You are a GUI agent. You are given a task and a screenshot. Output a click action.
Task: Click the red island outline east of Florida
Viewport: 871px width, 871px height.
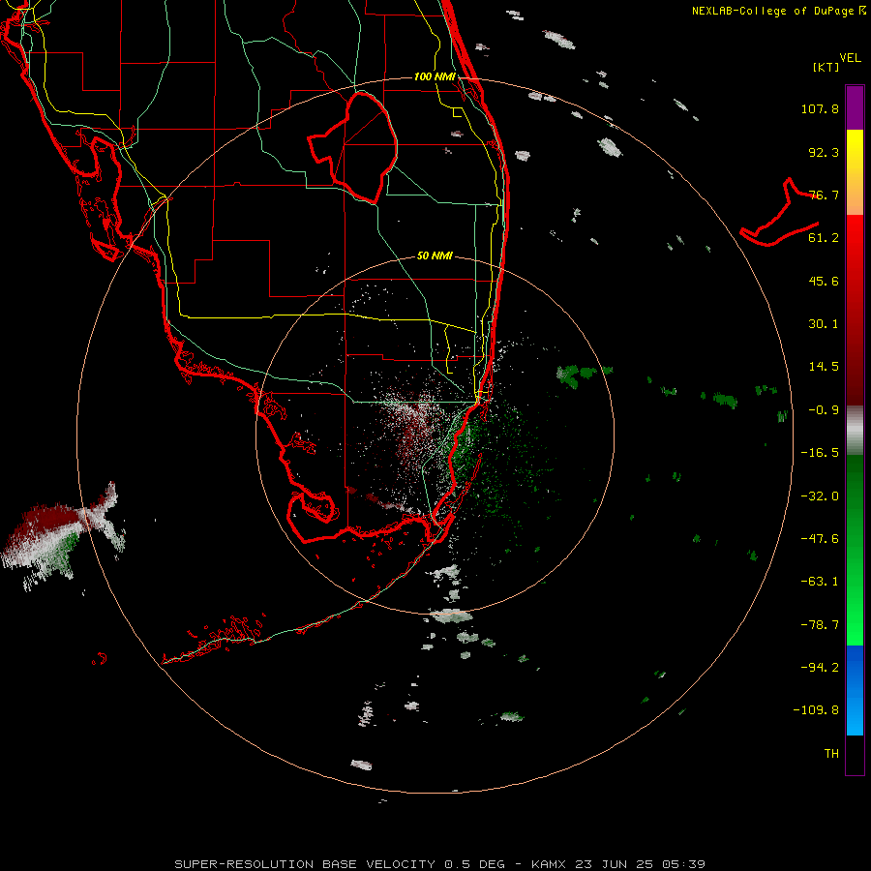[780, 212]
